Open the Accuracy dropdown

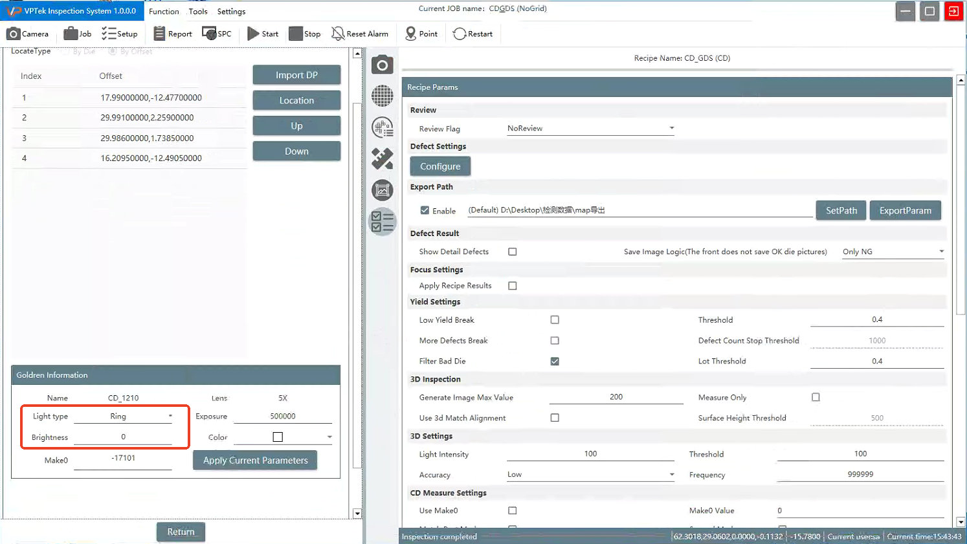[591, 474]
